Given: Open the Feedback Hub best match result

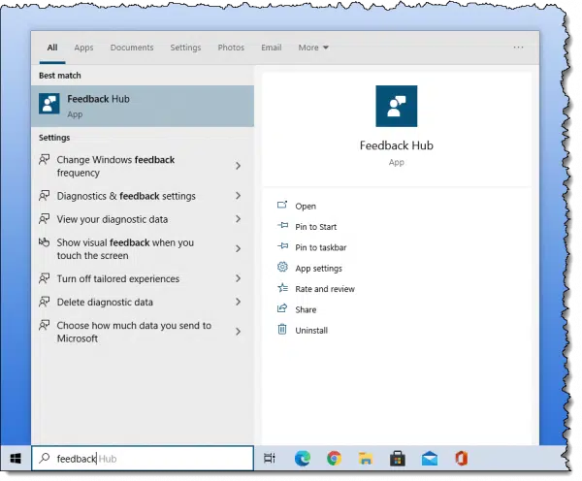Looking at the screenshot, I should pyautogui.click(x=143, y=106).
